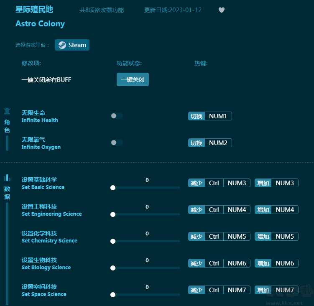Screen dimensions: 314x306
Task: Click increase NUM7 hotkey for Space Science
Action: [x=276, y=290]
